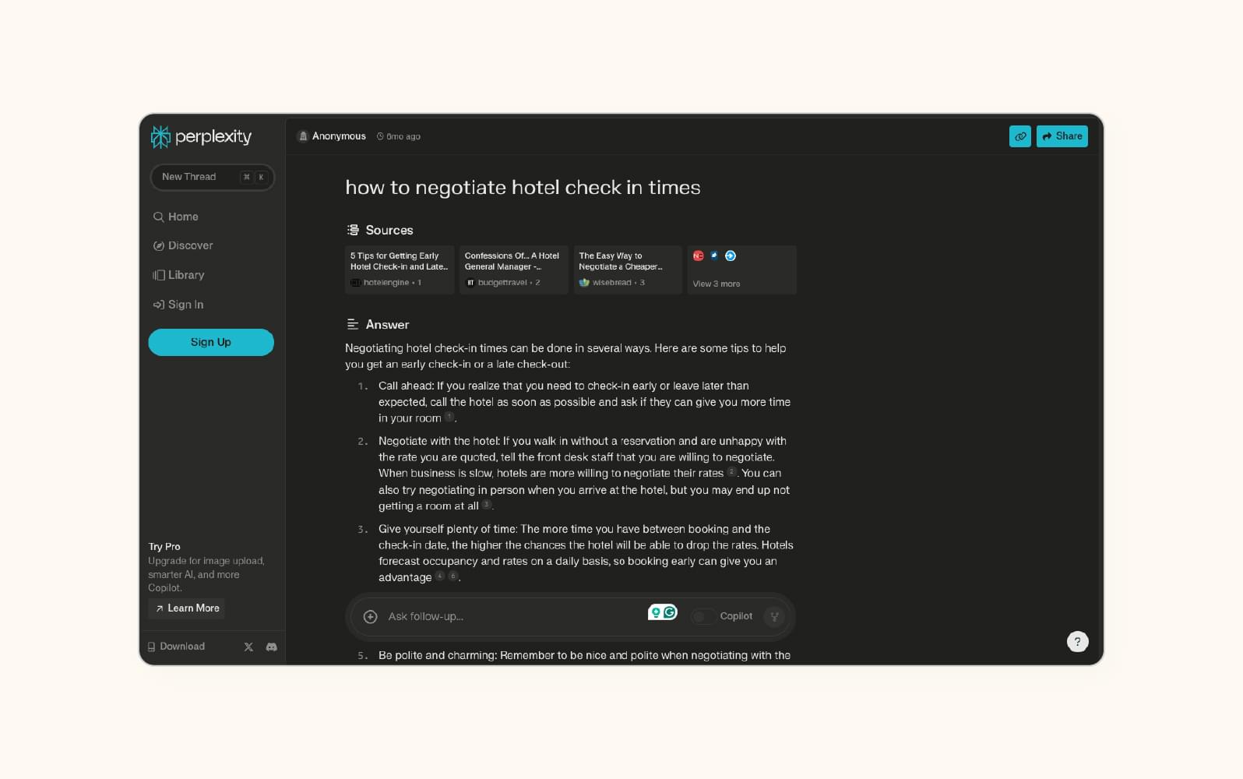The width and height of the screenshot is (1243, 779).
Task: Click the Share button
Action: [1062, 136]
